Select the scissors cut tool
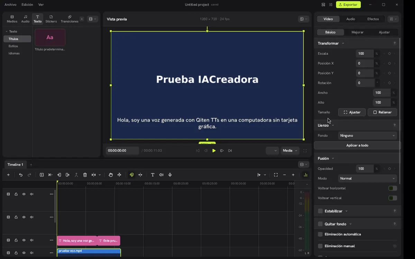Image resolution: width=415 pixels, height=259 pixels. pos(50,175)
